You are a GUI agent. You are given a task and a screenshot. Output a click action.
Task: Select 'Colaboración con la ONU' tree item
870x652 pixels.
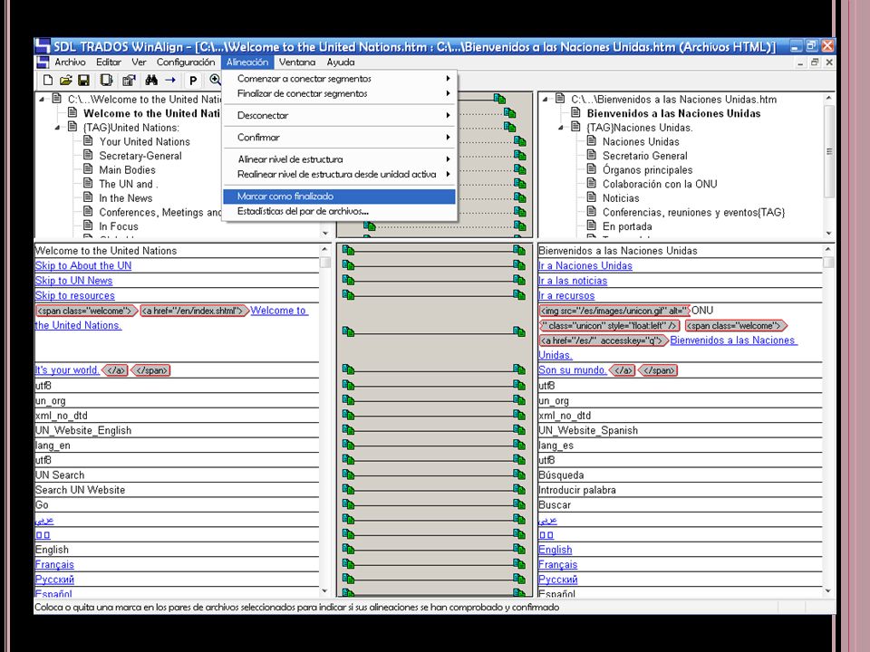[660, 184]
